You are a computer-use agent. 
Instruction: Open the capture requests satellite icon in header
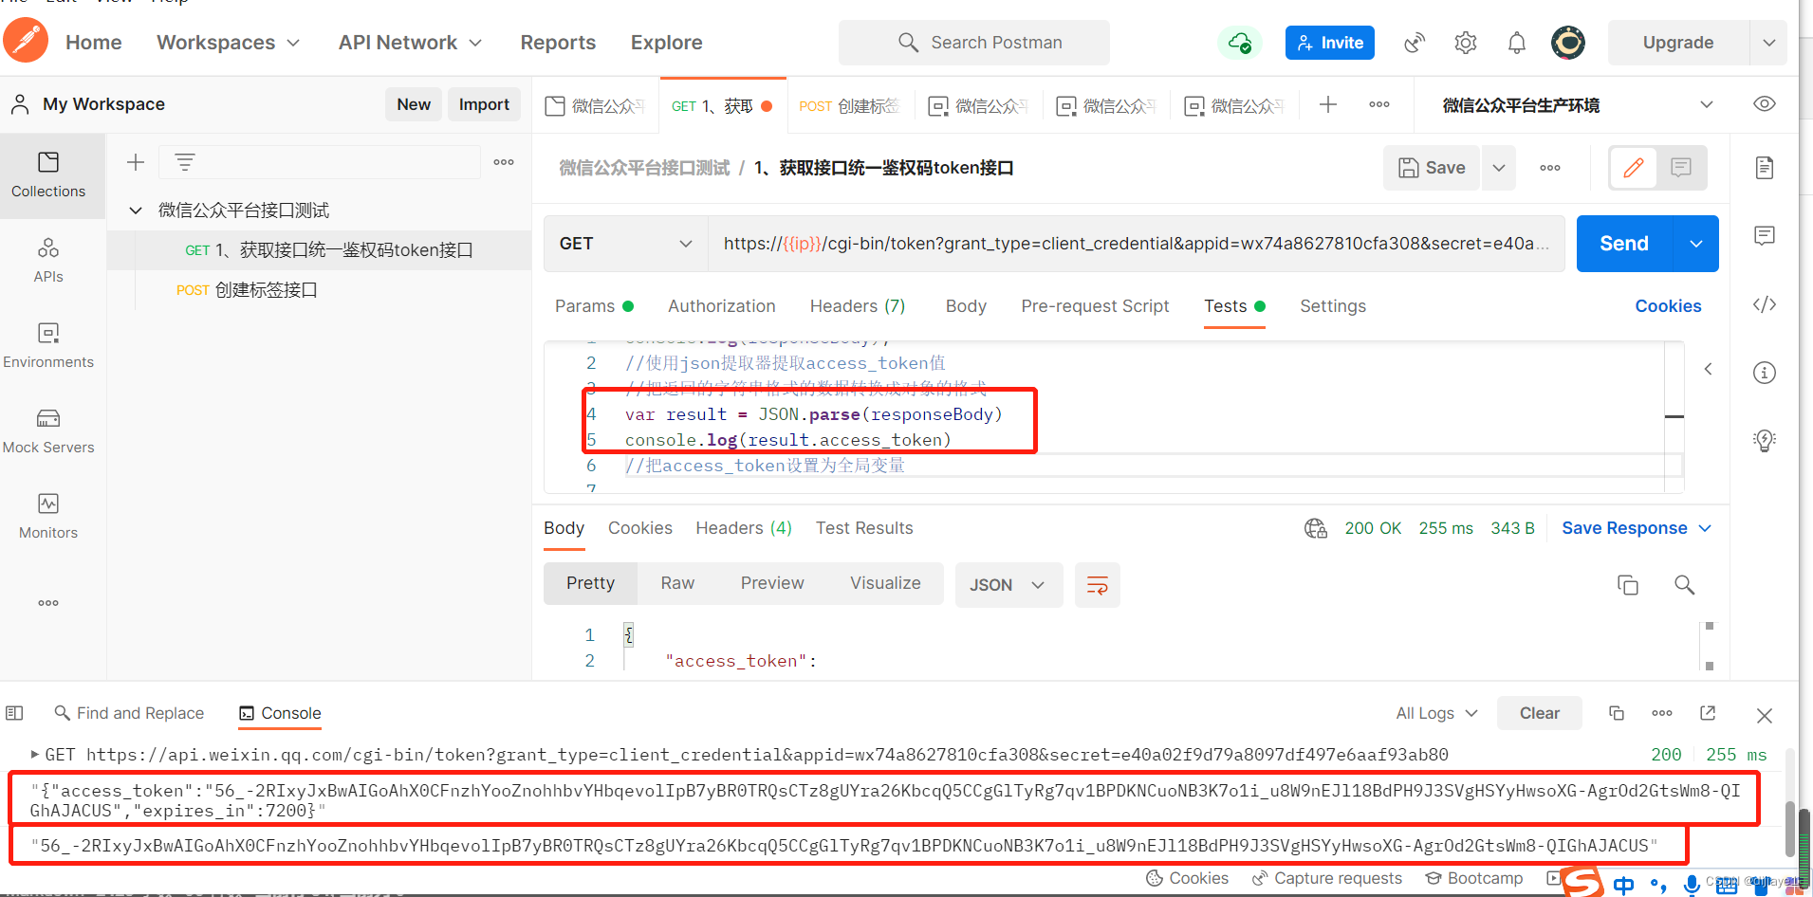(1415, 43)
